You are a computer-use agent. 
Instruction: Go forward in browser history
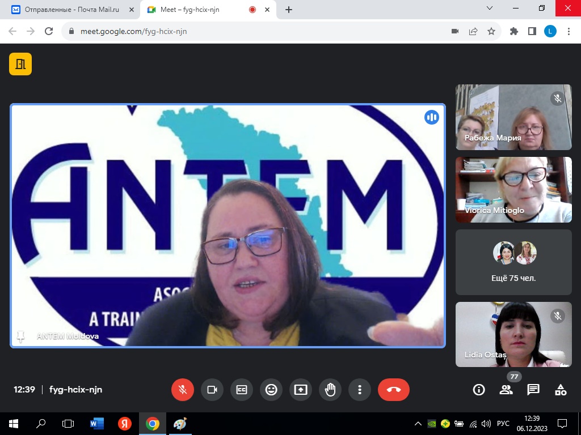(31, 32)
